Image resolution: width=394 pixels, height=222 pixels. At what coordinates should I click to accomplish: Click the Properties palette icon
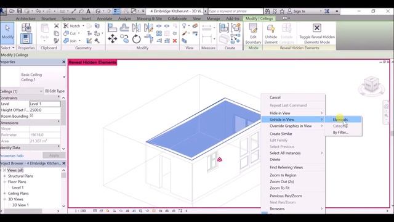click(26, 39)
